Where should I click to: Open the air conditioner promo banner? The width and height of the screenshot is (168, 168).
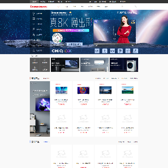(94, 65)
